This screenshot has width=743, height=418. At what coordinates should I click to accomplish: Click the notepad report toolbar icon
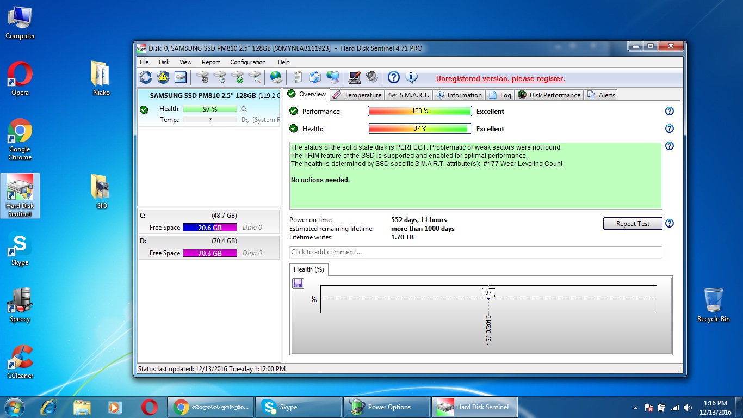pos(298,77)
